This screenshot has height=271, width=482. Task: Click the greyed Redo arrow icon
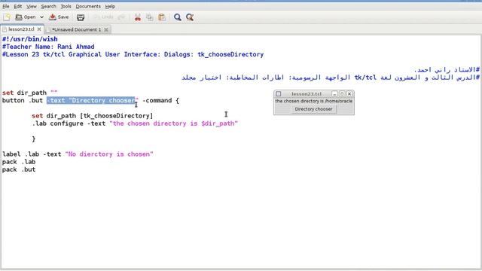tap(121, 17)
